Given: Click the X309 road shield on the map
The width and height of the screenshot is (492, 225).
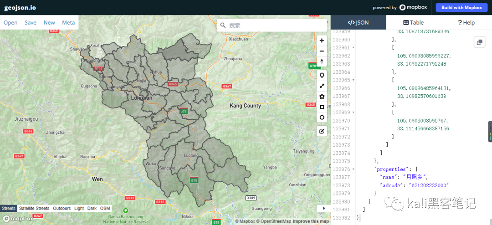Looking at the screenshot, I should tap(251, 198).
